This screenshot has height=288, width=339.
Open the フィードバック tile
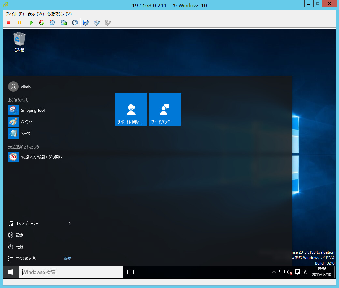pyautogui.click(x=165, y=110)
